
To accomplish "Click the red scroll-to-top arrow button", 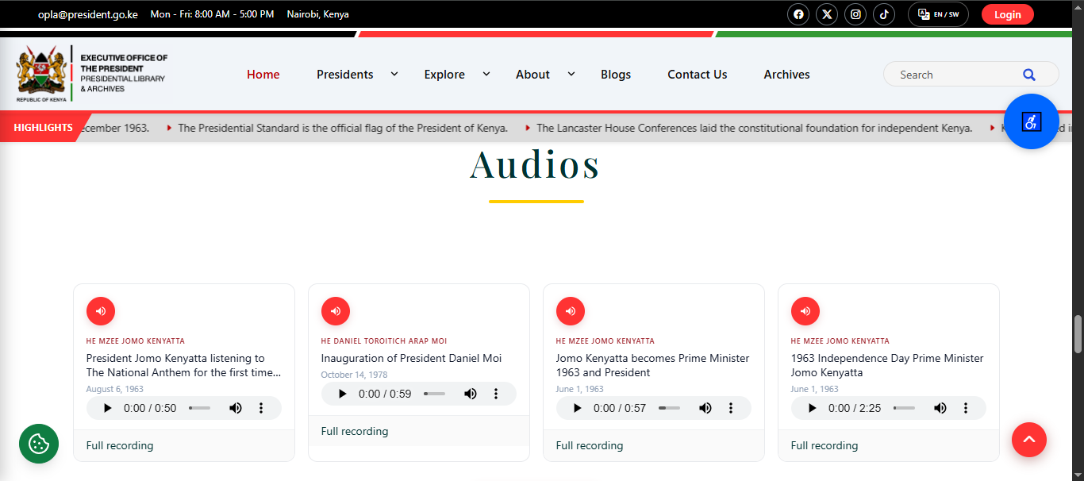I will click(x=1029, y=439).
